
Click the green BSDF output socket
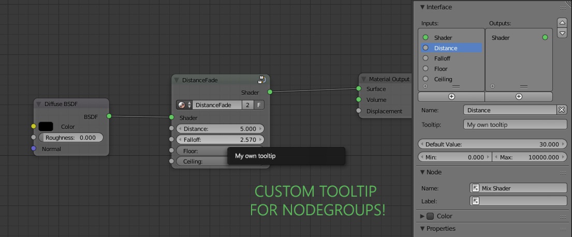tap(109, 116)
